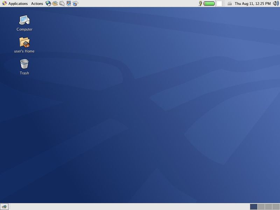Toggle the lock indicator near the clock
This screenshot has width=280, height=210.
tap(229, 3)
